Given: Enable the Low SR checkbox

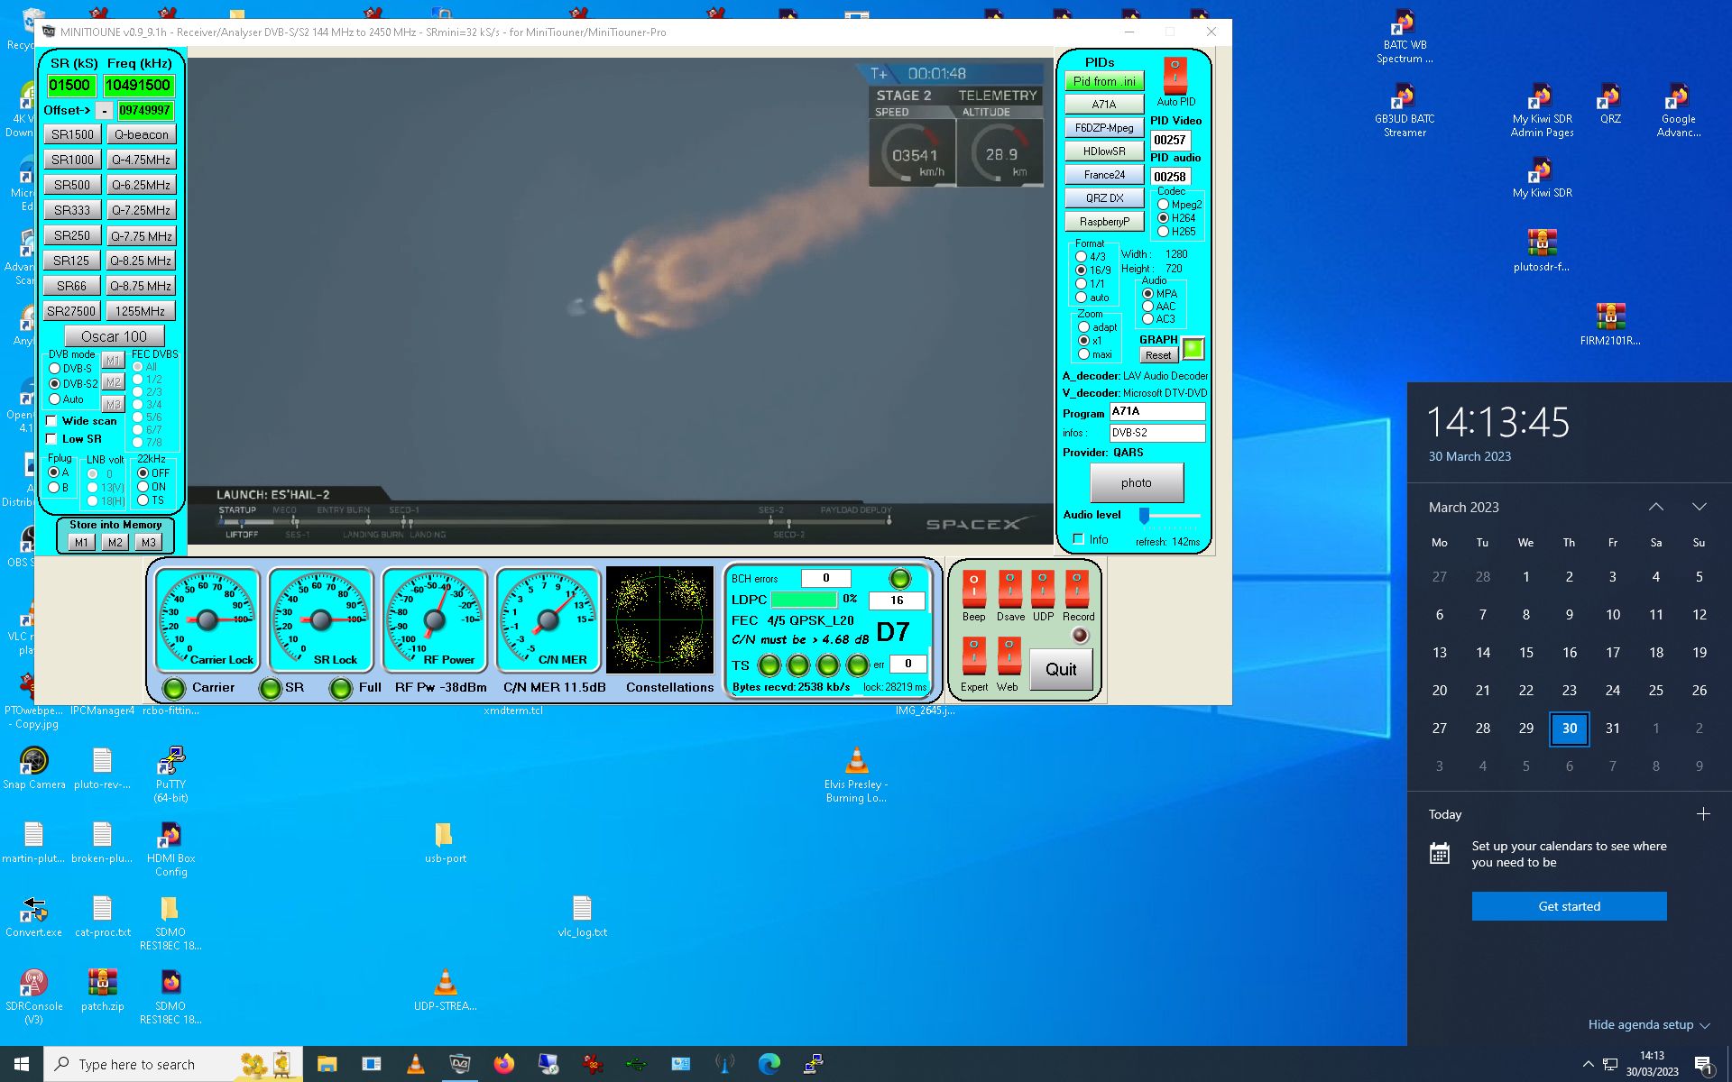Looking at the screenshot, I should click(52, 439).
